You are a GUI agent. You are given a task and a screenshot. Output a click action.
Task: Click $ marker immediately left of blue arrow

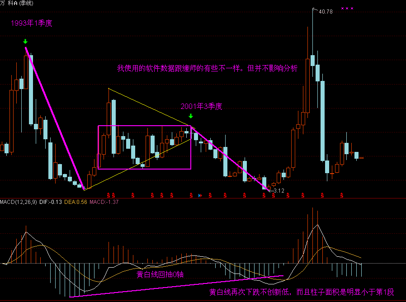(191, 195)
